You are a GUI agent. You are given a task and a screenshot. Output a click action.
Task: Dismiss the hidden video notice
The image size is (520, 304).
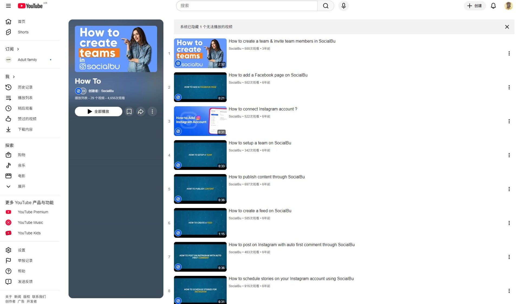507,27
